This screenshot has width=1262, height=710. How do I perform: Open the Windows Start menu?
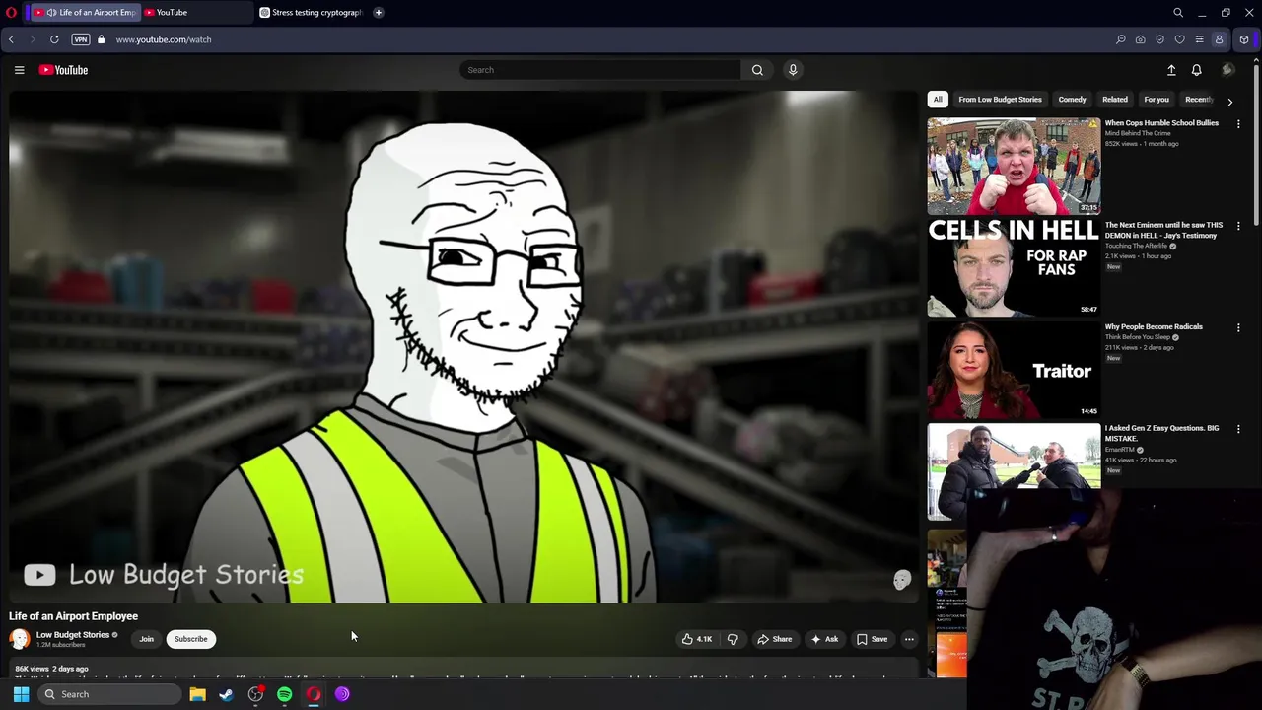(21, 694)
